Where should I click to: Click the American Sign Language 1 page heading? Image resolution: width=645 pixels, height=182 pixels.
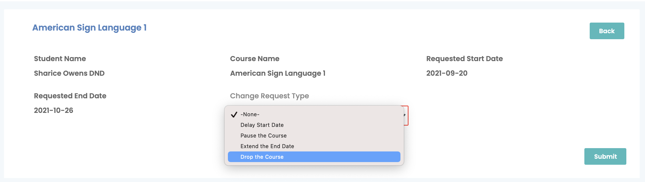(x=89, y=28)
